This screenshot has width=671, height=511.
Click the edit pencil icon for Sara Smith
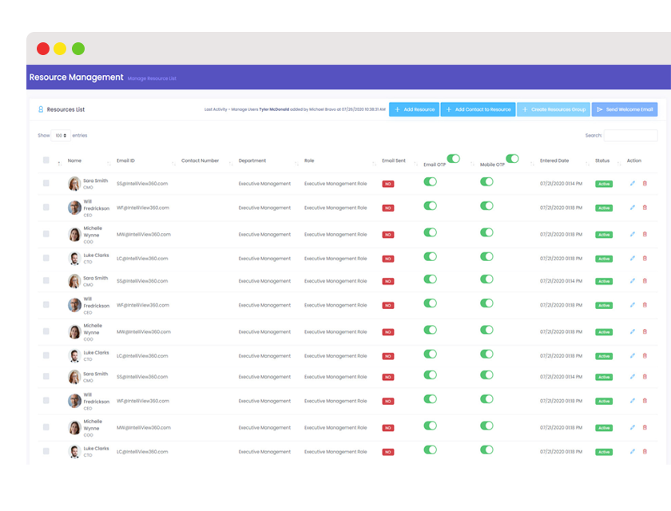633,184
